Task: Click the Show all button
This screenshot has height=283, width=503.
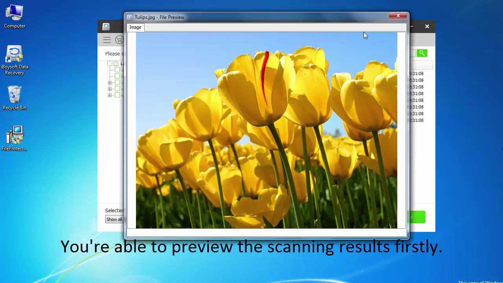Action: pos(114,219)
